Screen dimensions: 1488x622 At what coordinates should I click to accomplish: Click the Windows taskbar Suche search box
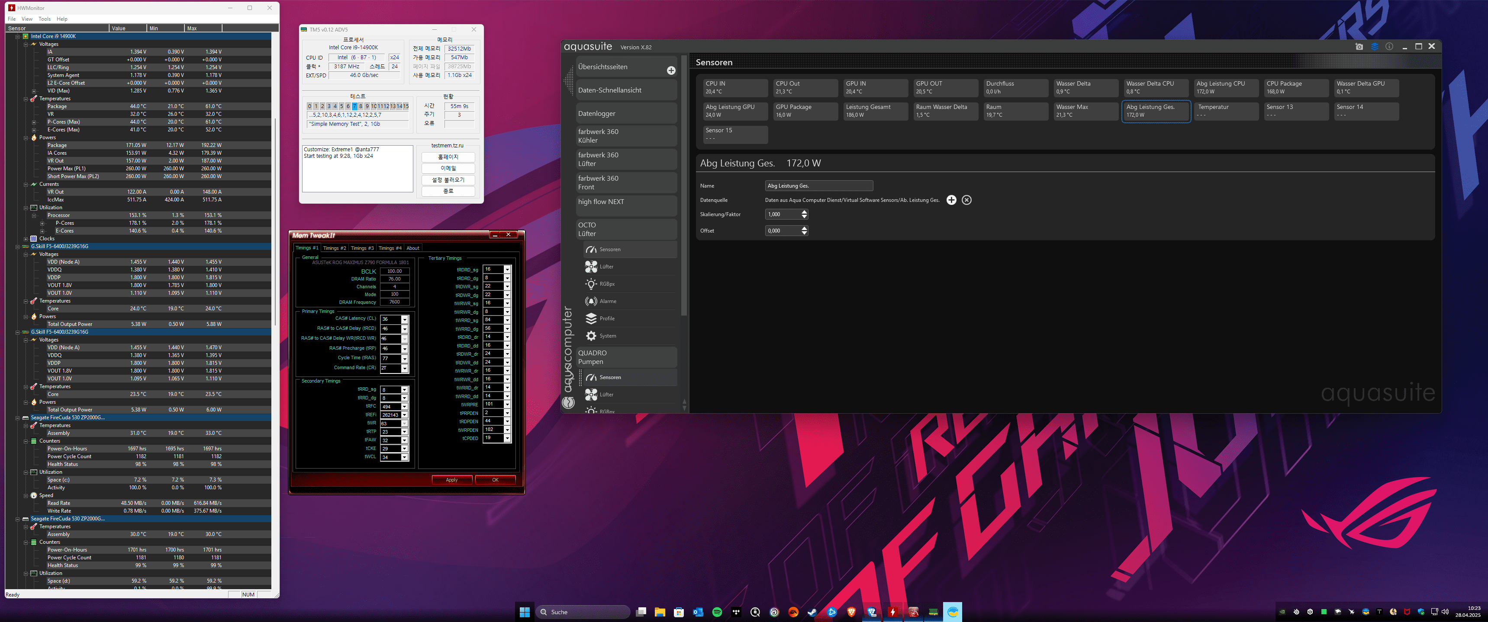[x=582, y=612]
